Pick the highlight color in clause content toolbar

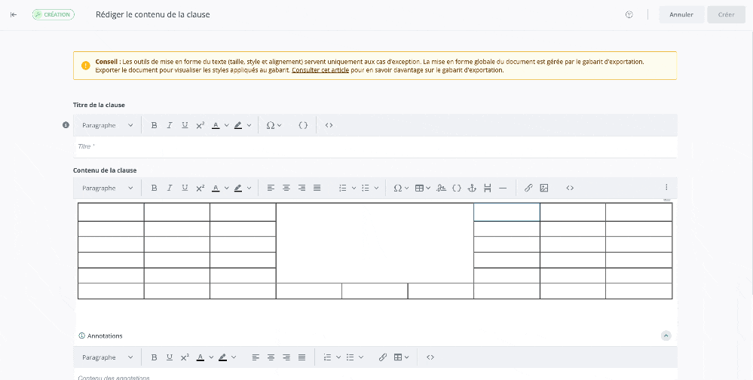coord(238,188)
